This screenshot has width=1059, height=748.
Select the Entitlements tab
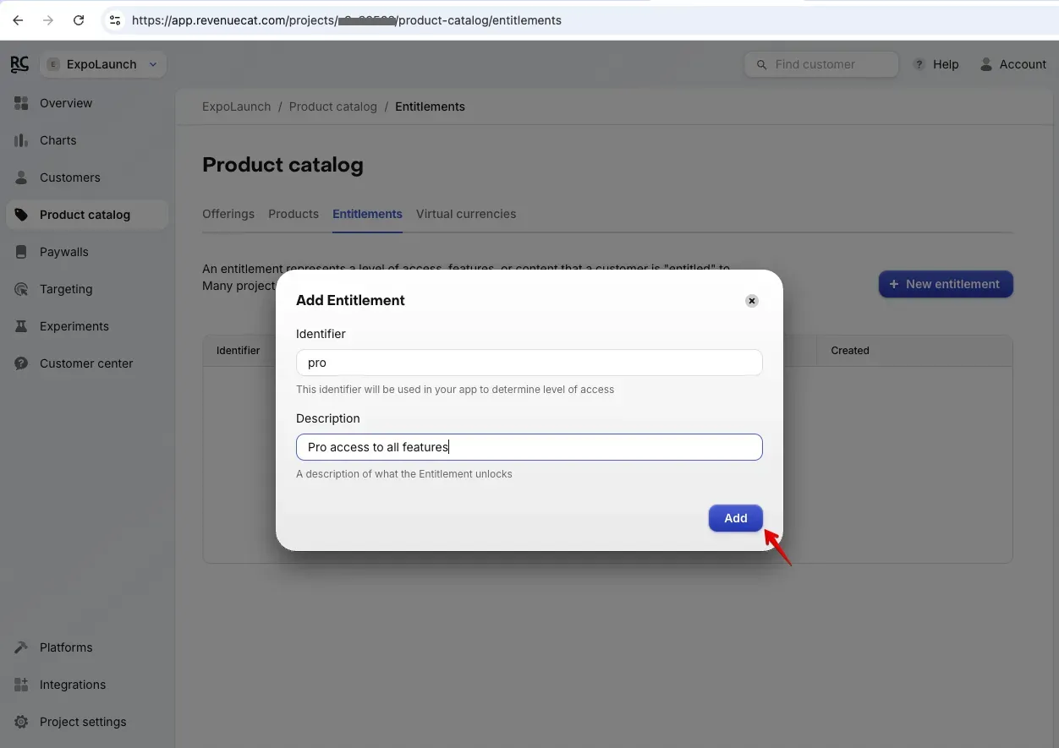[x=367, y=214]
